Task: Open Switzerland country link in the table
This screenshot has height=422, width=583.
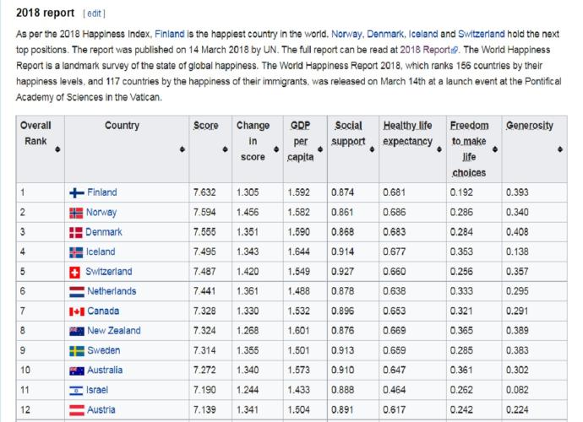Action: click(x=108, y=272)
